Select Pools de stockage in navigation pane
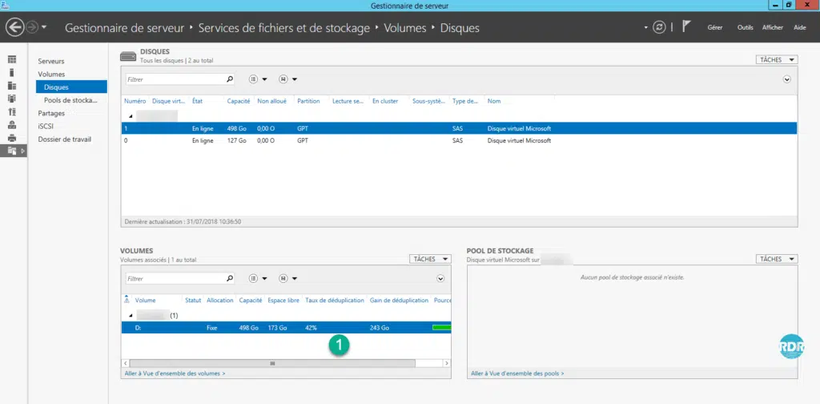 tap(70, 100)
